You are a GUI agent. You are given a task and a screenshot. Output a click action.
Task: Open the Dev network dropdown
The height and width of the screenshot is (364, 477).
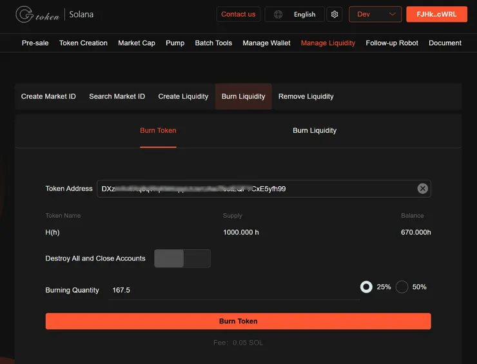coord(375,14)
